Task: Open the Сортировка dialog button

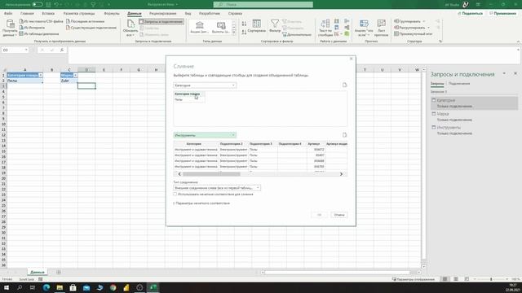Action: click(x=257, y=26)
